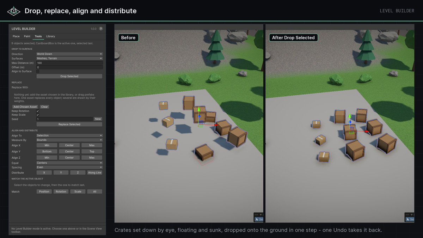Click the red X-axis gizmo arrow in After view
The height and width of the screenshot is (238, 423).
[367, 131]
